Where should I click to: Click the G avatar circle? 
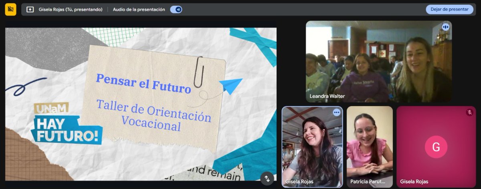click(x=436, y=147)
